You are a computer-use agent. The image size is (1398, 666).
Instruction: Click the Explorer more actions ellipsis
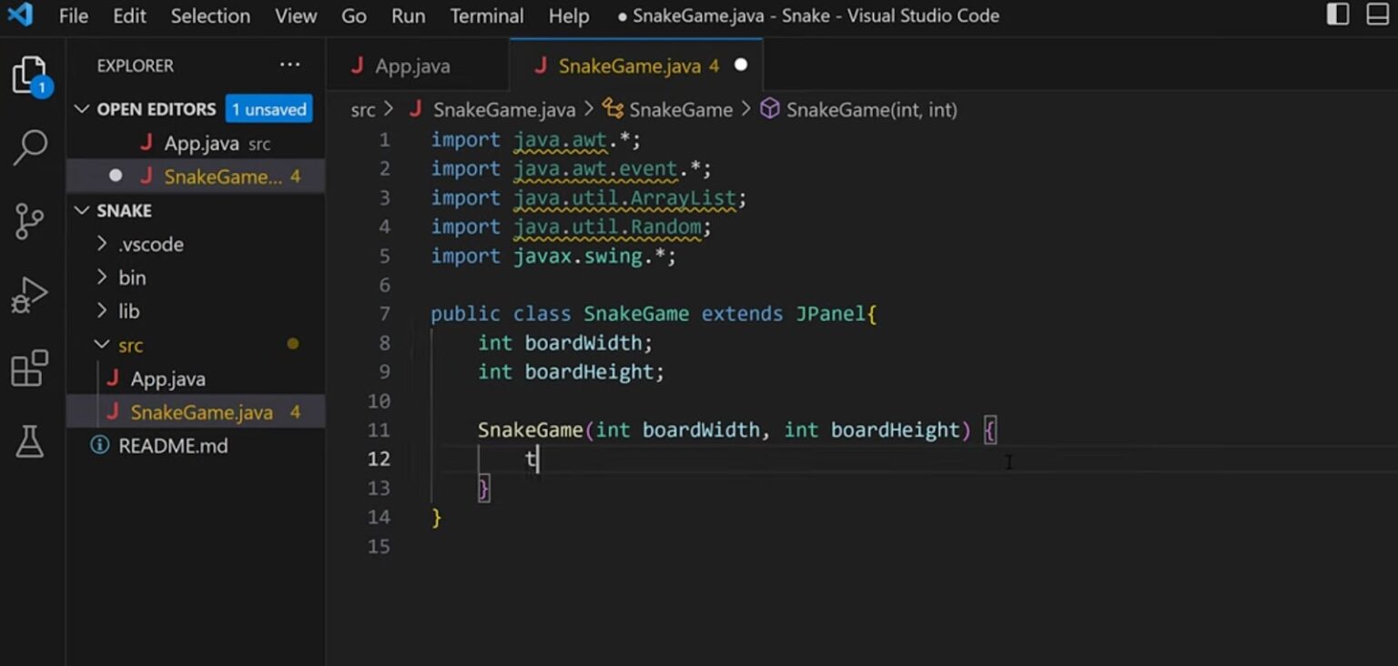pyautogui.click(x=289, y=66)
